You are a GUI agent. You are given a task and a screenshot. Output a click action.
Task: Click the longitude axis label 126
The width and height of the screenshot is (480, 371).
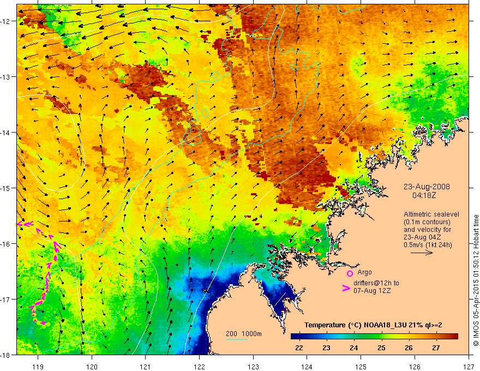point(415,367)
